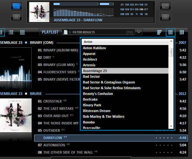192x159 pixels.
Task: Click the Bruise album cover thumbnail
Action: point(16,115)
